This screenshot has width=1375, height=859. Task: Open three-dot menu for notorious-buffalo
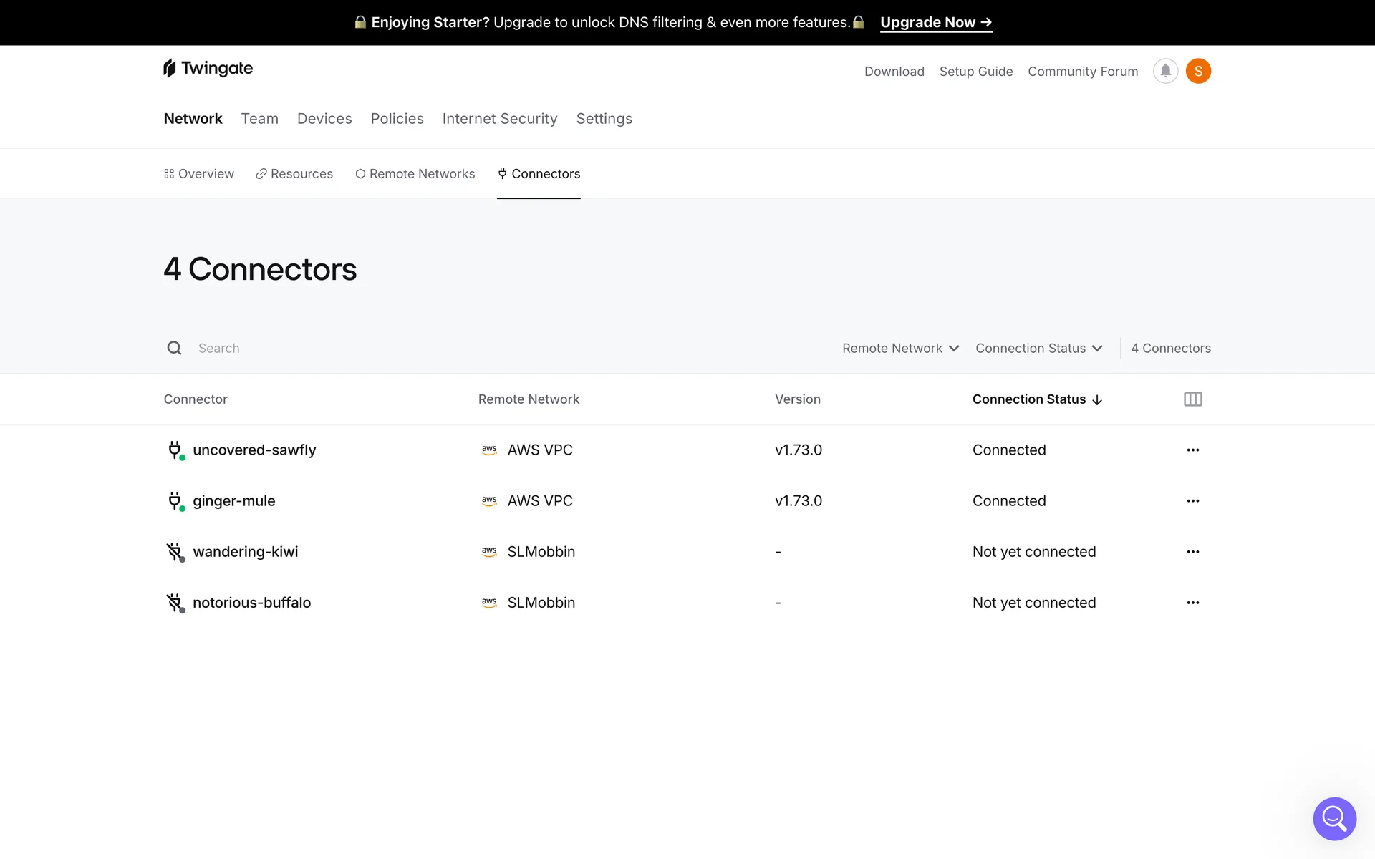(1192, 603)
